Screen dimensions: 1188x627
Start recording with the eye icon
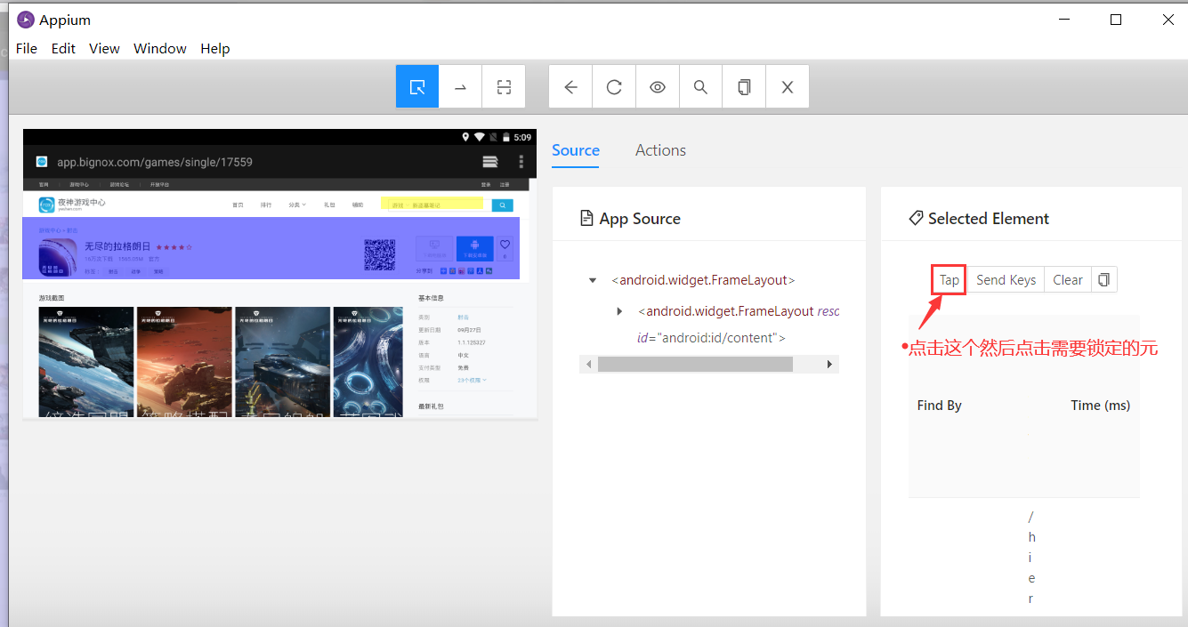[658, 86]
